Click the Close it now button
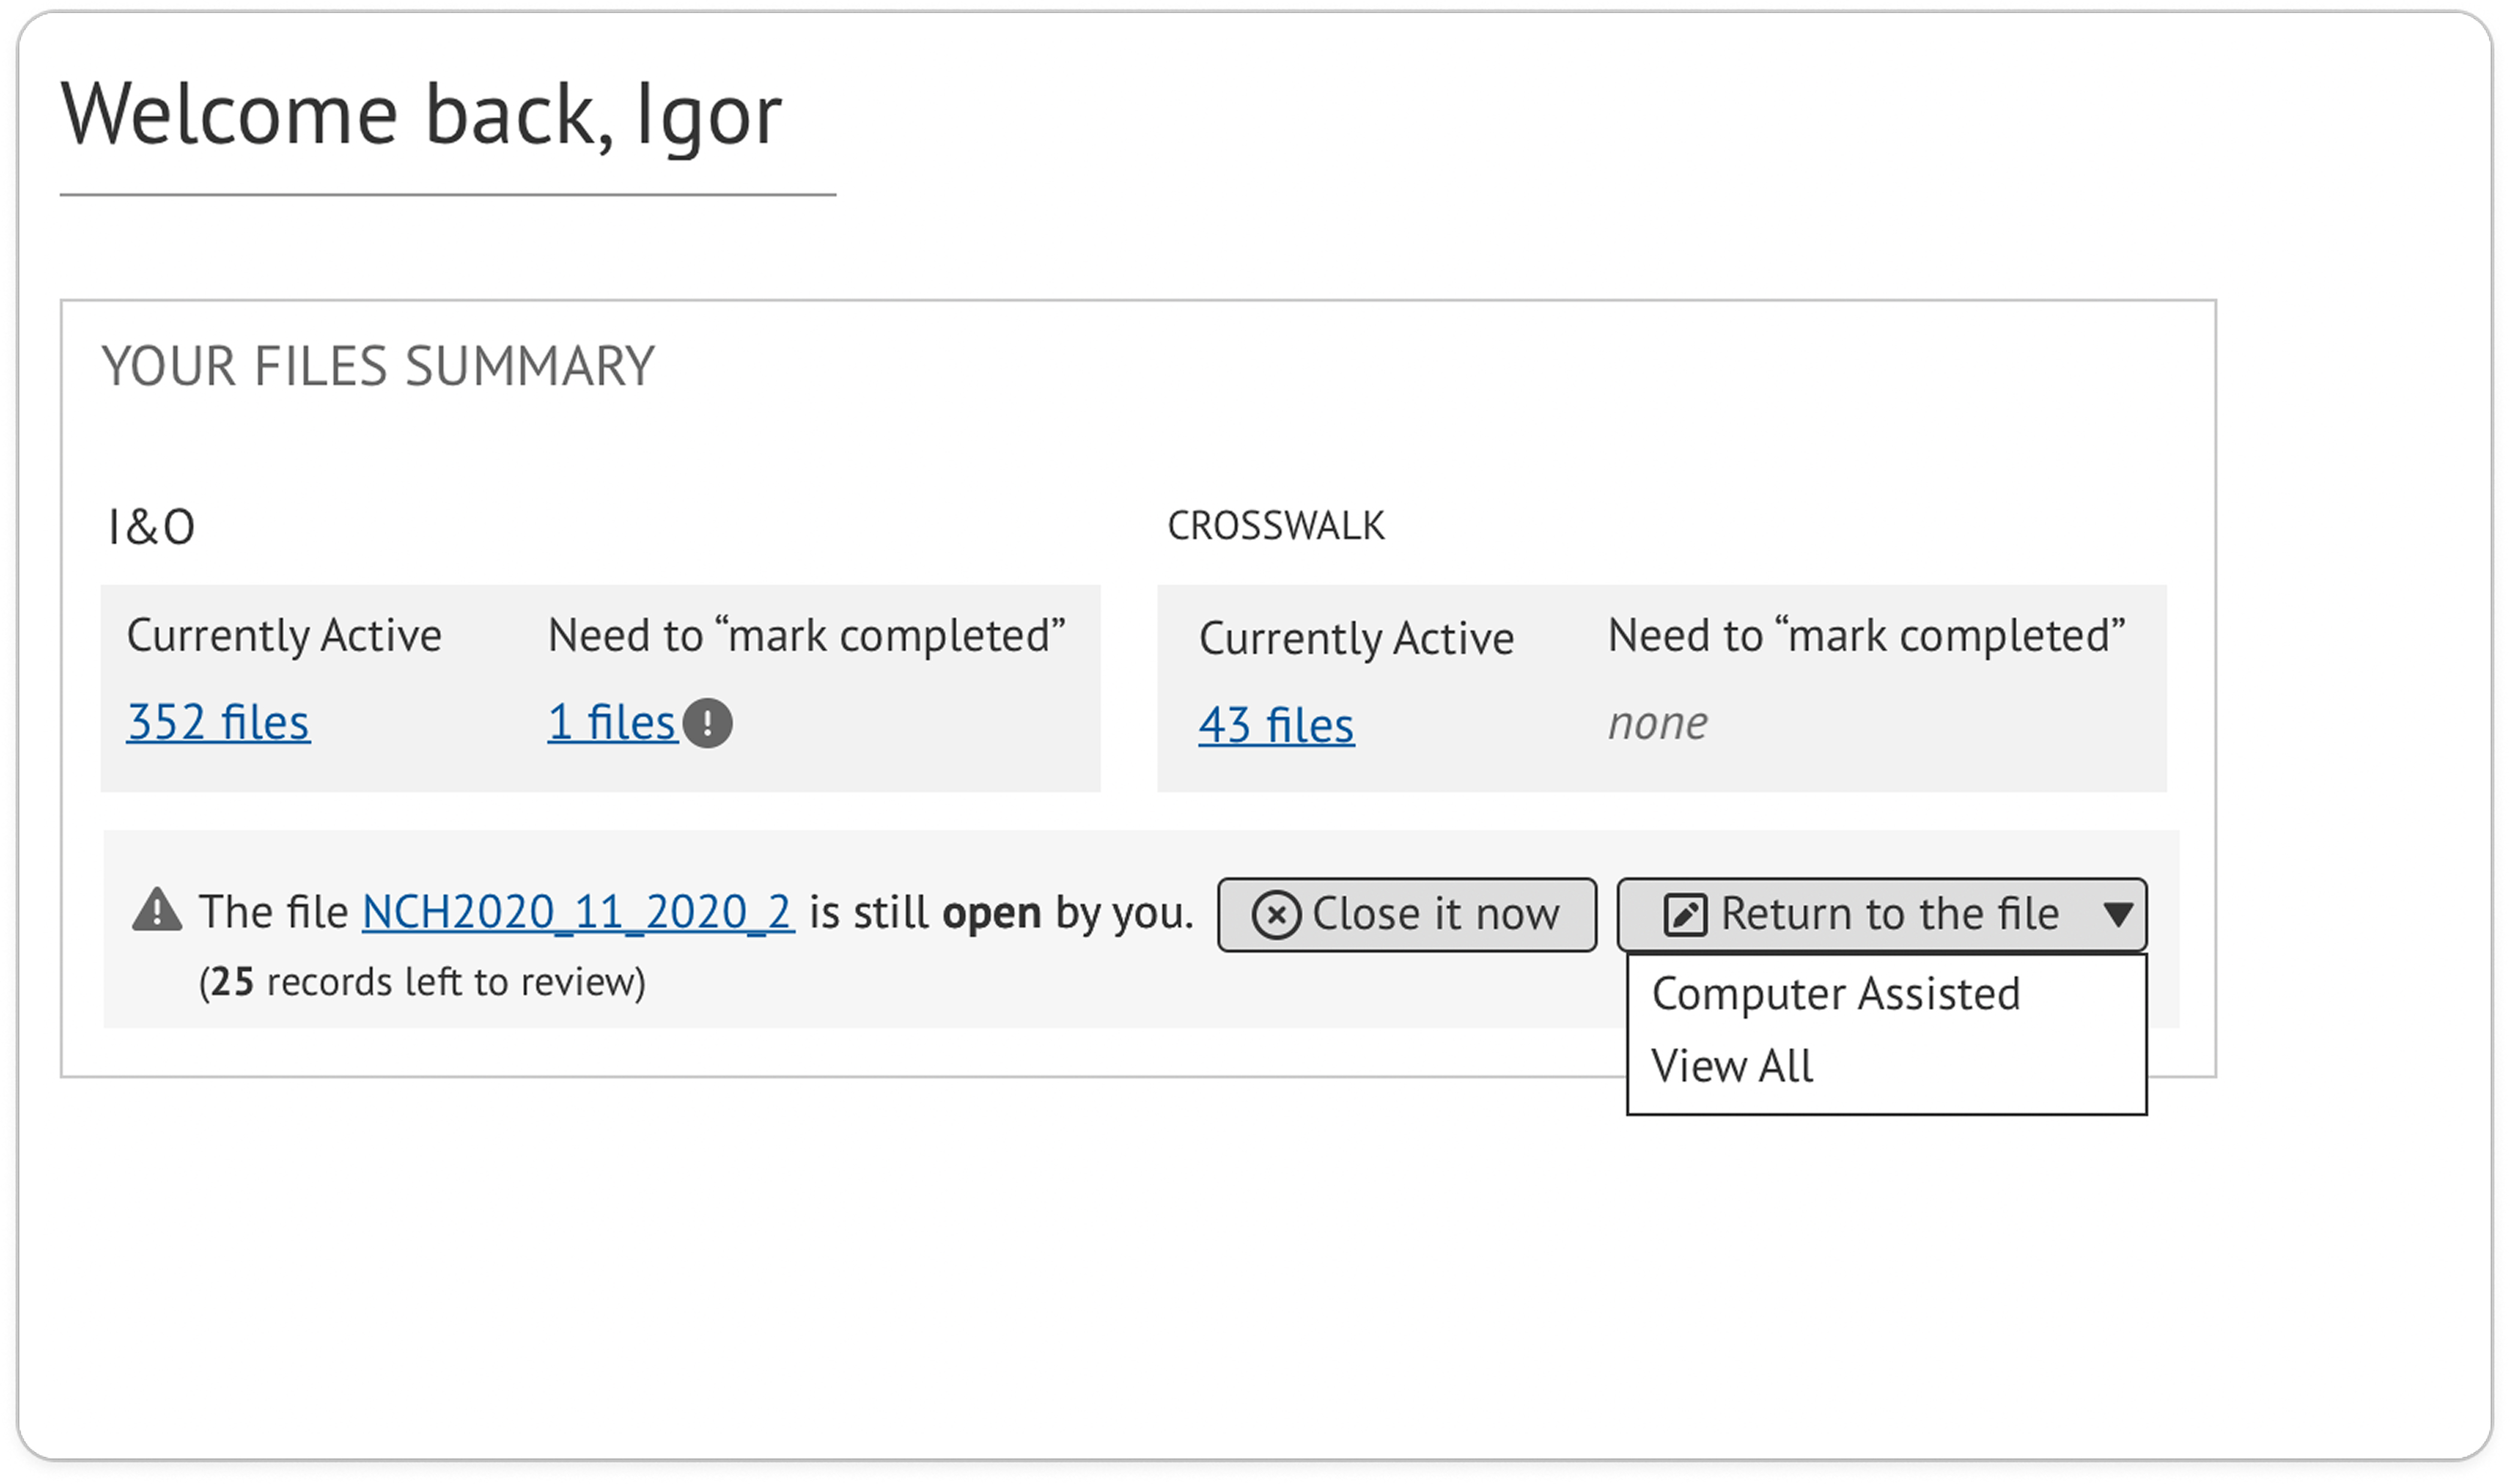Image resolution: width=2510 pixels, height=1484 pixels. click(x=1407, y=915)
